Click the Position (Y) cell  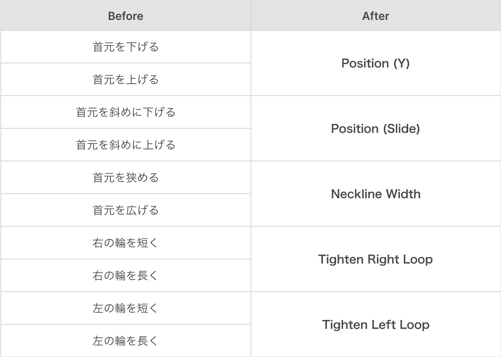tap(376, 63)
